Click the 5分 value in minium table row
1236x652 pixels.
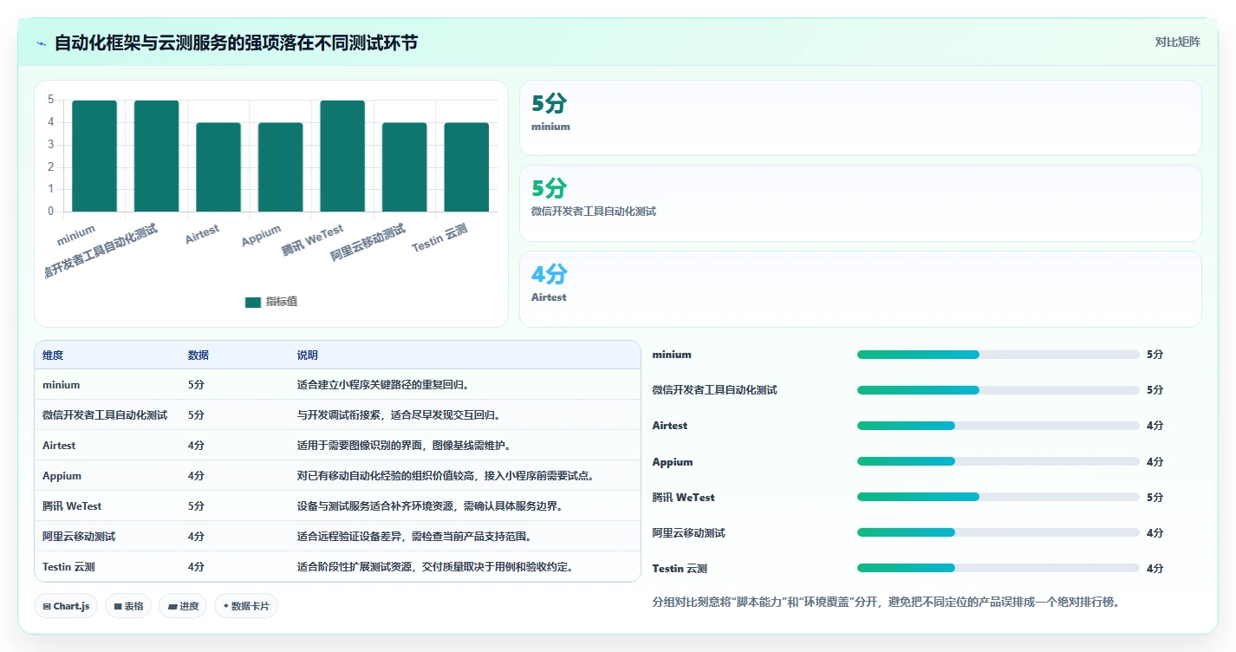pyautogui.click(x=196, y=385)
